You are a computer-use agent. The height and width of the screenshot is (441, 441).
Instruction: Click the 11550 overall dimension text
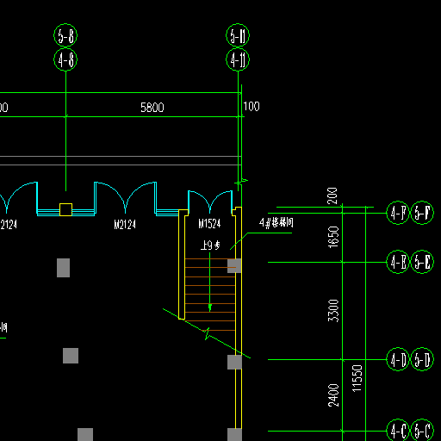(357, 378)
